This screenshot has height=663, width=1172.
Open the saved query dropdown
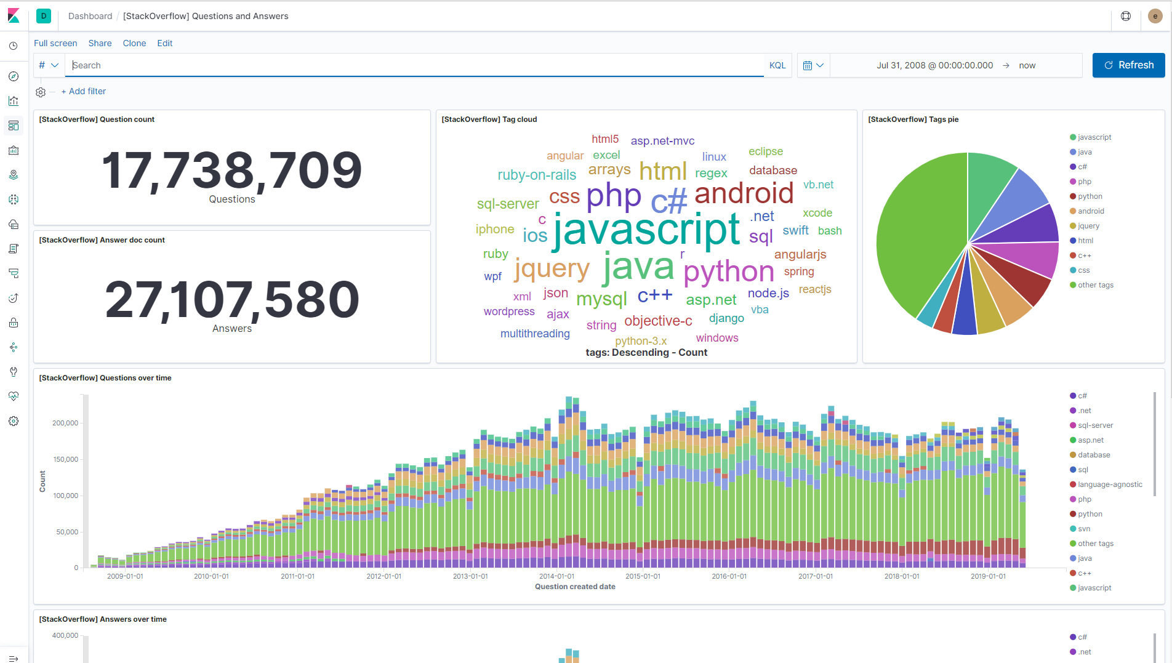(x=49, y=65)
